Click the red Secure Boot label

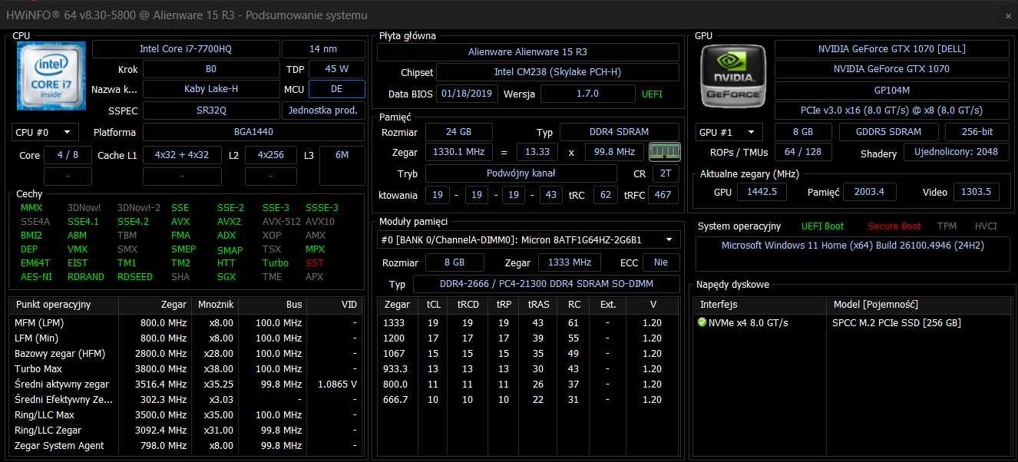(x=894, y=226)
